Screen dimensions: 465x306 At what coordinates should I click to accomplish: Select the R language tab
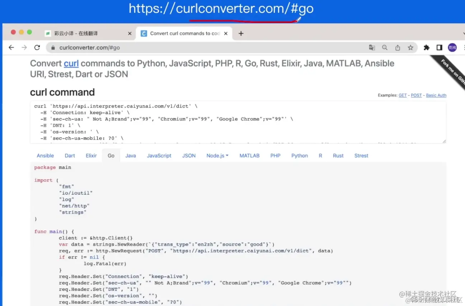point(320,156)
